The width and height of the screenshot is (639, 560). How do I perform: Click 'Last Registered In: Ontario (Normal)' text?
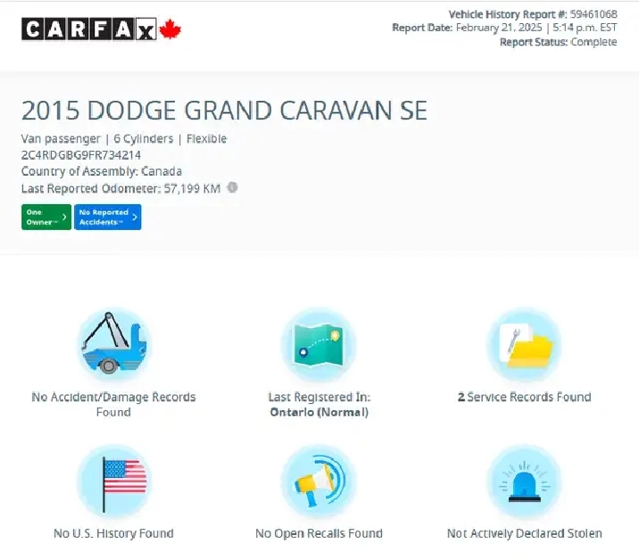(319, 405)
